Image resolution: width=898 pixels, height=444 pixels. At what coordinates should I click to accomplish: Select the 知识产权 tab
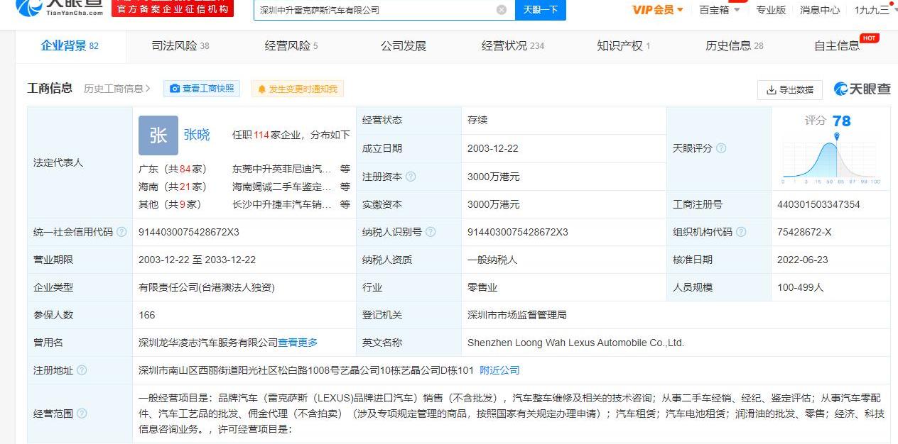(624, 46)
